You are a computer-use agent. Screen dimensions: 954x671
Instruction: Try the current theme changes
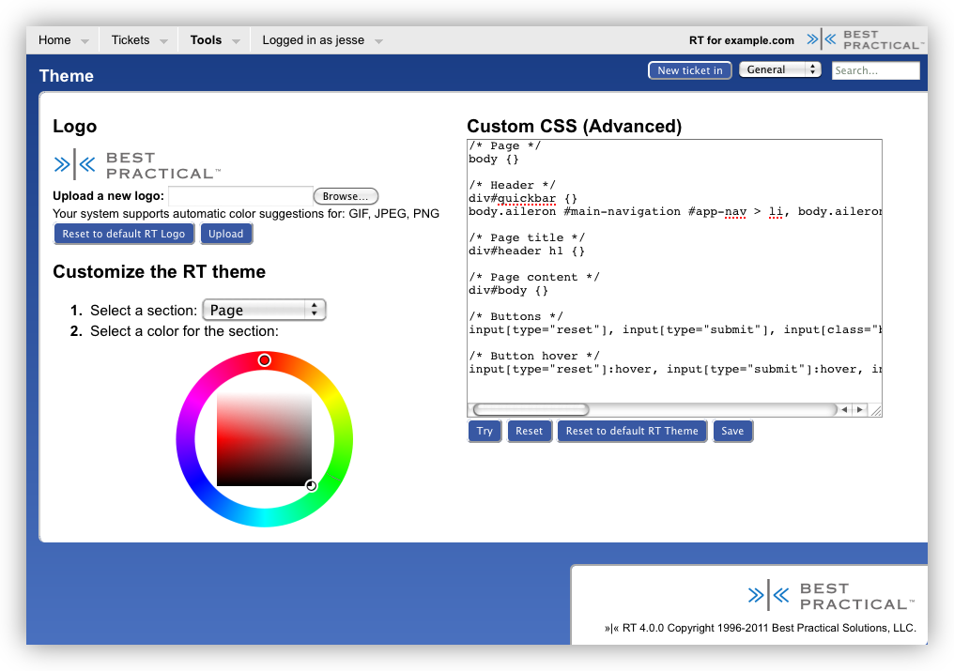485,431
